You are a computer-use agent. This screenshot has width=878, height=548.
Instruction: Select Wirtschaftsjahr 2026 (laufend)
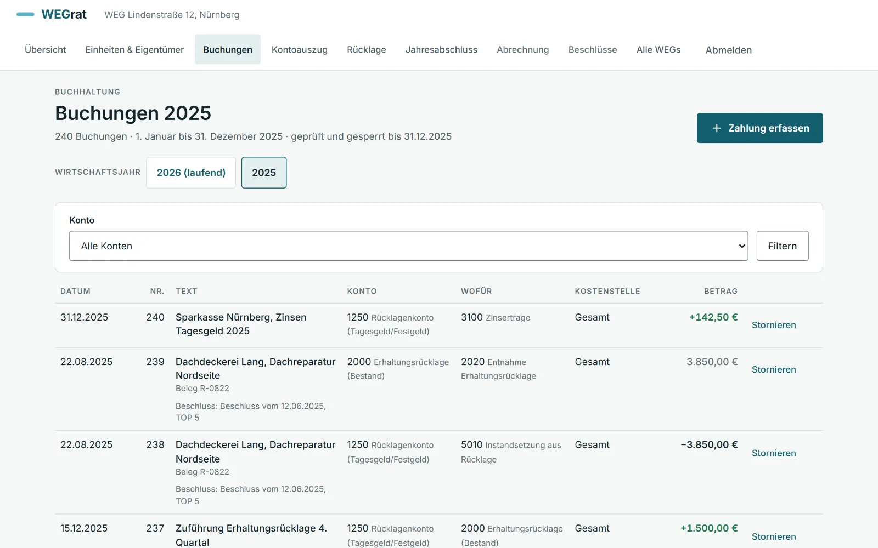191,173
